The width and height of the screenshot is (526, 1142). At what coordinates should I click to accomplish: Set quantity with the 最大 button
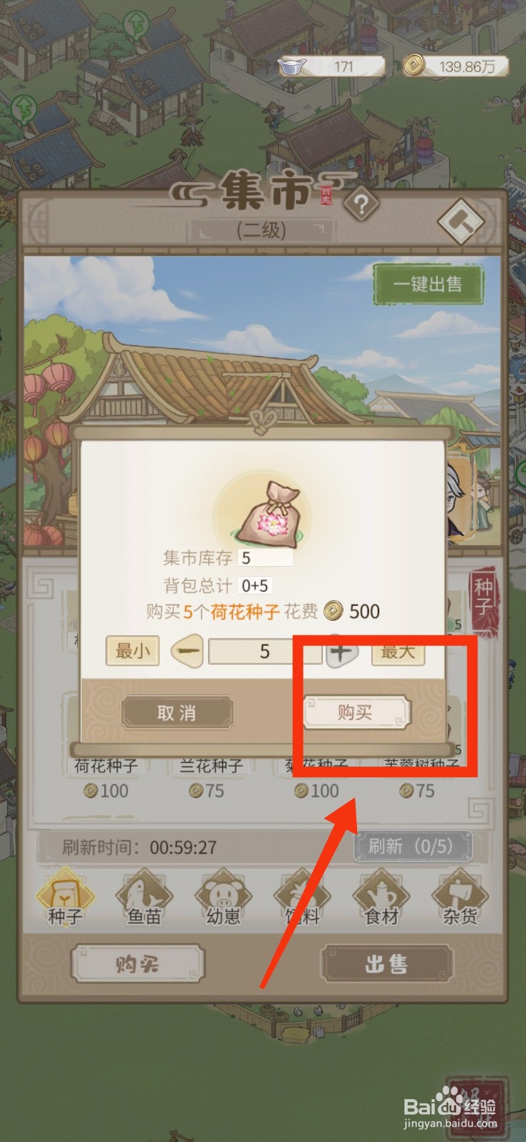[x=398, y=651]
